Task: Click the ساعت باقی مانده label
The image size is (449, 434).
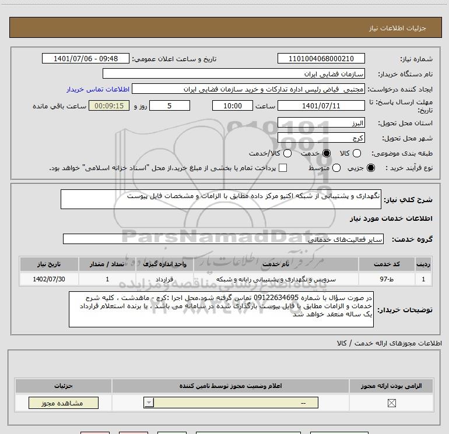Action: [x=59, y=106]
